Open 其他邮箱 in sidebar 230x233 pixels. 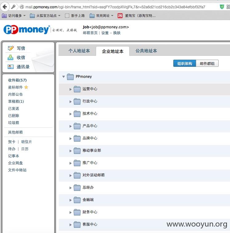click(x=15, y=132)
